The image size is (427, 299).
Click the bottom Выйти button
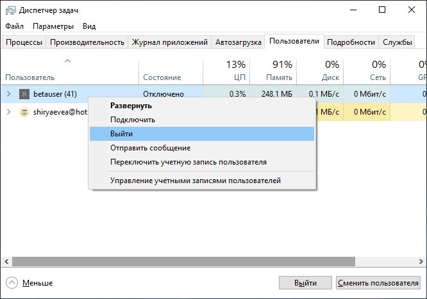coord(305,283)
